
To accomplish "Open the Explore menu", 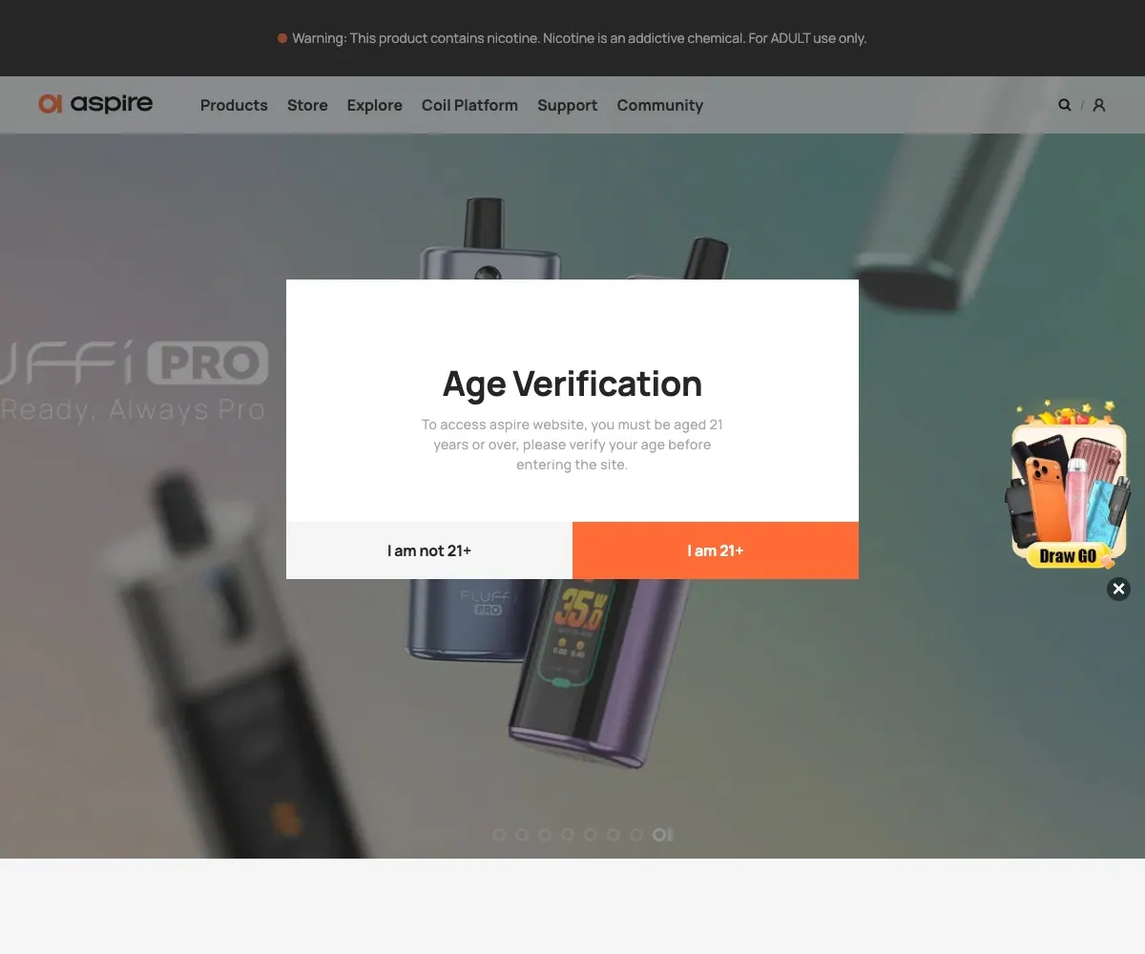I will 375,105.
